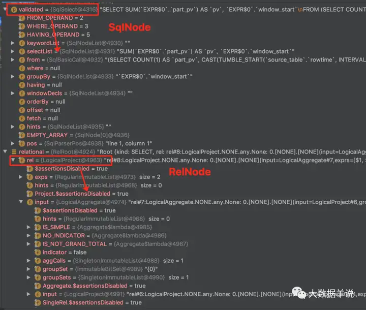Click the field icon of where = null

point(22,68)
